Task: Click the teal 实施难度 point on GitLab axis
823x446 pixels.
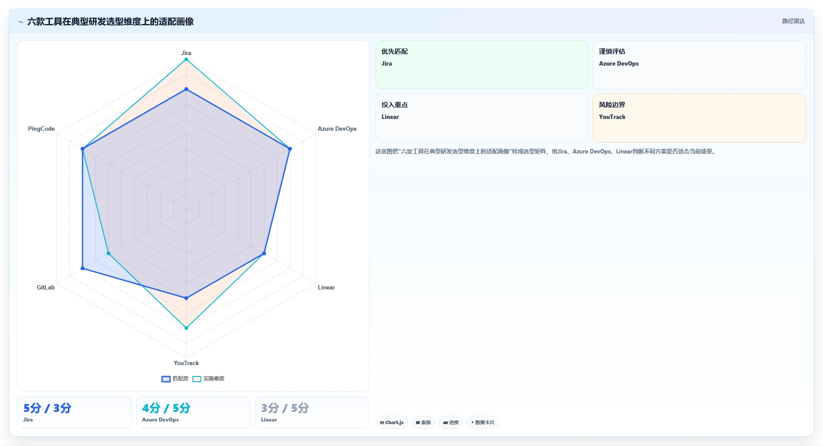Action: pos(109,254)
